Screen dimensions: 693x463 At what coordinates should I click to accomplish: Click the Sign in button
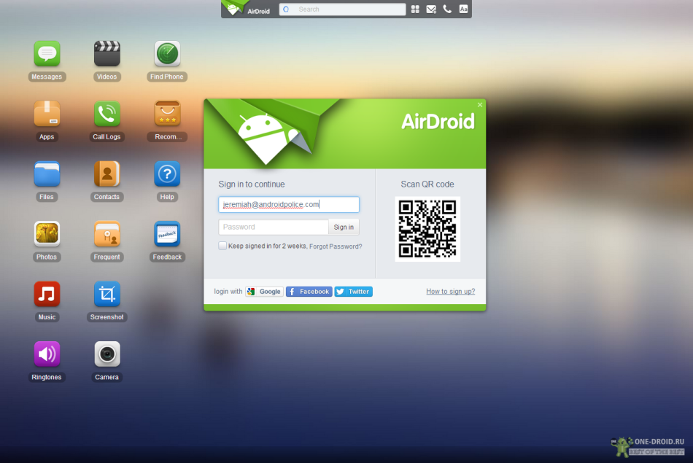tap(344, 227)
